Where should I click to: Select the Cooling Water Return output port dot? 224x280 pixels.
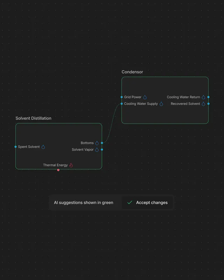point(209,97)
